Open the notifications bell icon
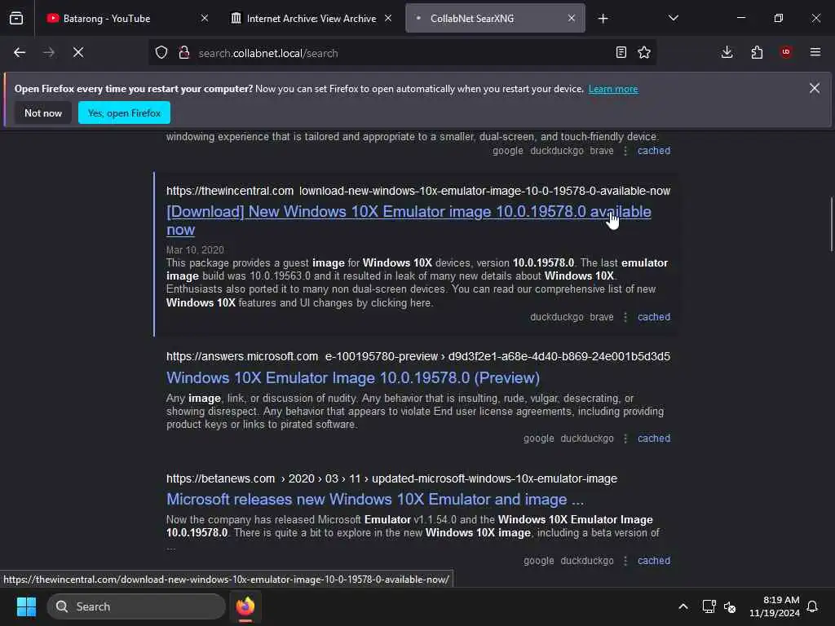 (812, 606)
